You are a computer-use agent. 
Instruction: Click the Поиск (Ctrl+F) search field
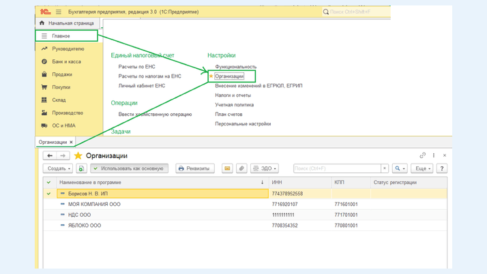(336, 168)
